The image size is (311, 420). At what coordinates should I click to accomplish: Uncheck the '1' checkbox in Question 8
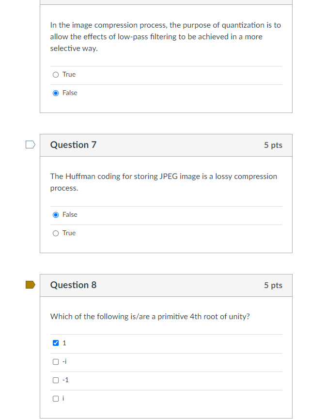point(56,343)
